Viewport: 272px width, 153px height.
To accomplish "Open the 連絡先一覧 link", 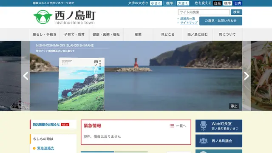I will [187, 18].
